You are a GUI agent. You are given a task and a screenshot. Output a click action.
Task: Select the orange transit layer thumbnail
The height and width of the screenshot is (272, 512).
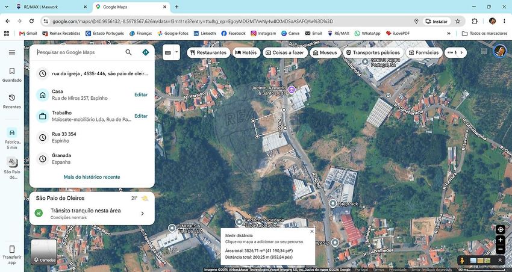click(480, 260)
